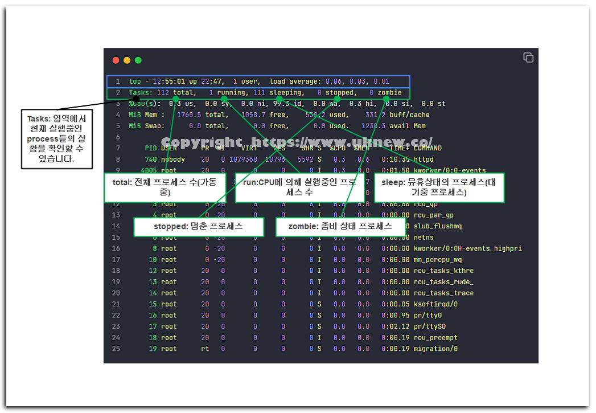This screenshot has width=596, height=413.
Task: Select the "0 zombie" value in the Tasks line
Action: 385,92
